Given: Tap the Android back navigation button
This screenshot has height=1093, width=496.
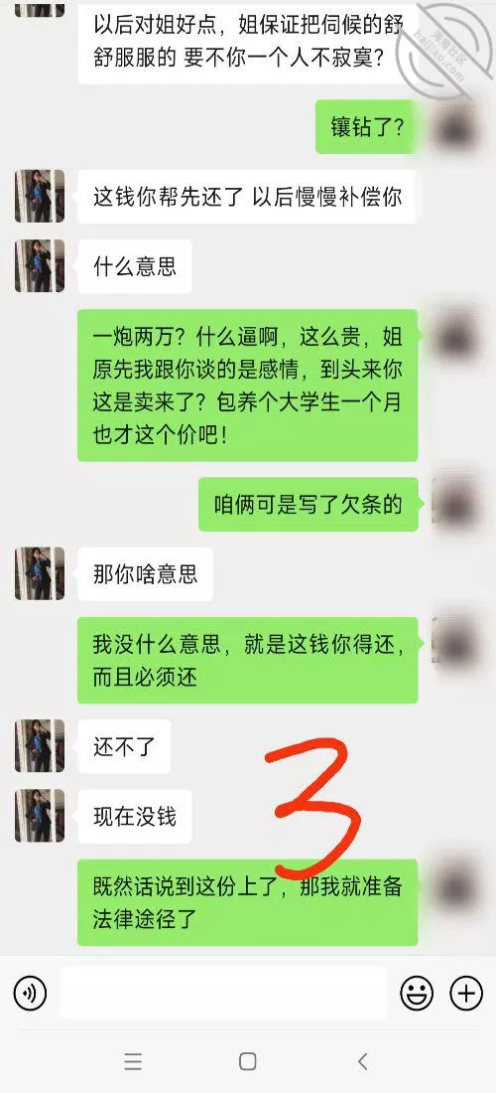Looking at the screenshot, I should 362,1061.
